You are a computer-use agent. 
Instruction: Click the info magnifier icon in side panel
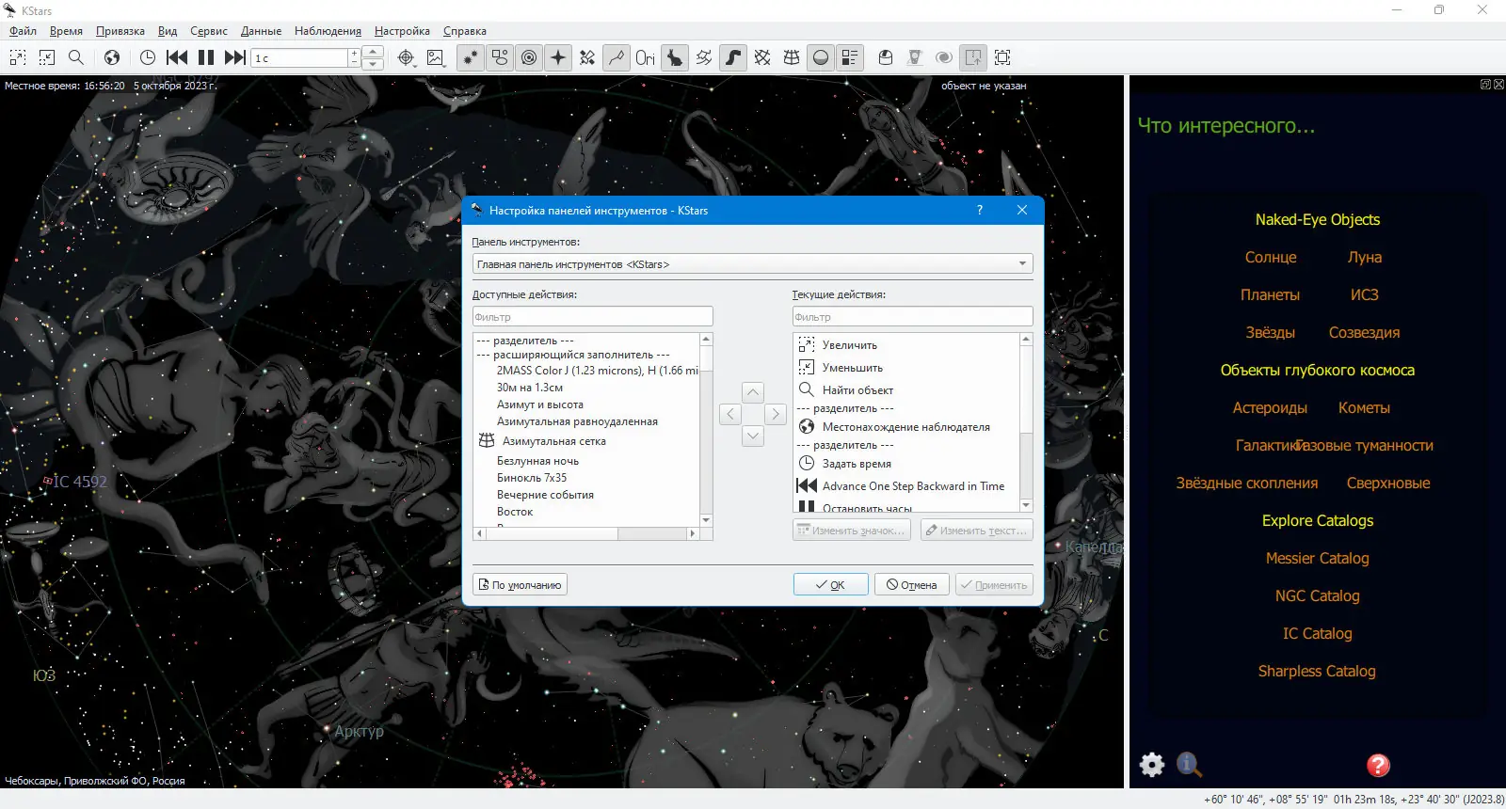click(x=1189, y=765)
